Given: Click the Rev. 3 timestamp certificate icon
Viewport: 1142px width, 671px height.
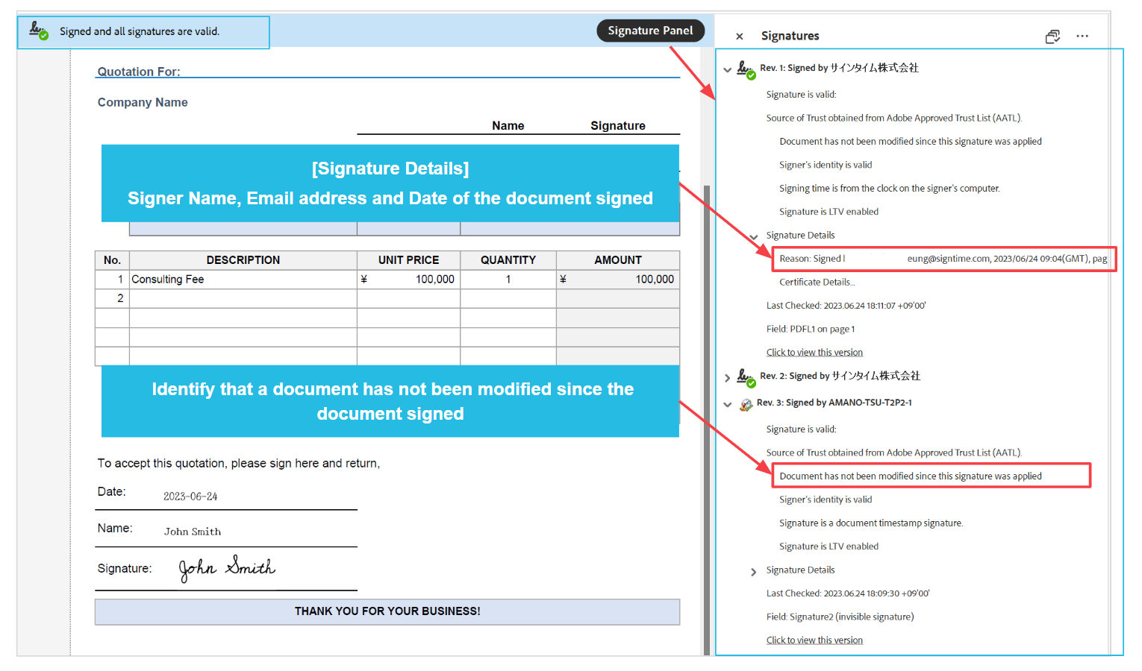Looking at the screenshot, I should click(746, 404).
